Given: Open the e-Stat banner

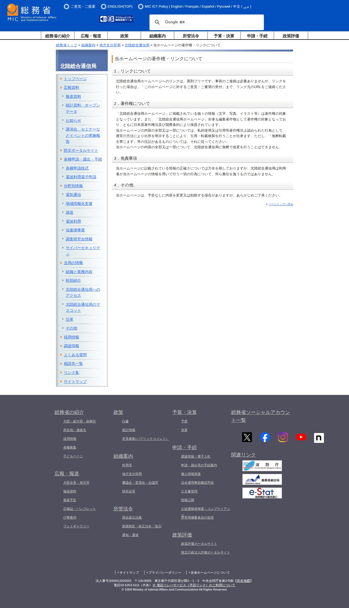Looking at the screenshot, I should click(x=262, y=493).
